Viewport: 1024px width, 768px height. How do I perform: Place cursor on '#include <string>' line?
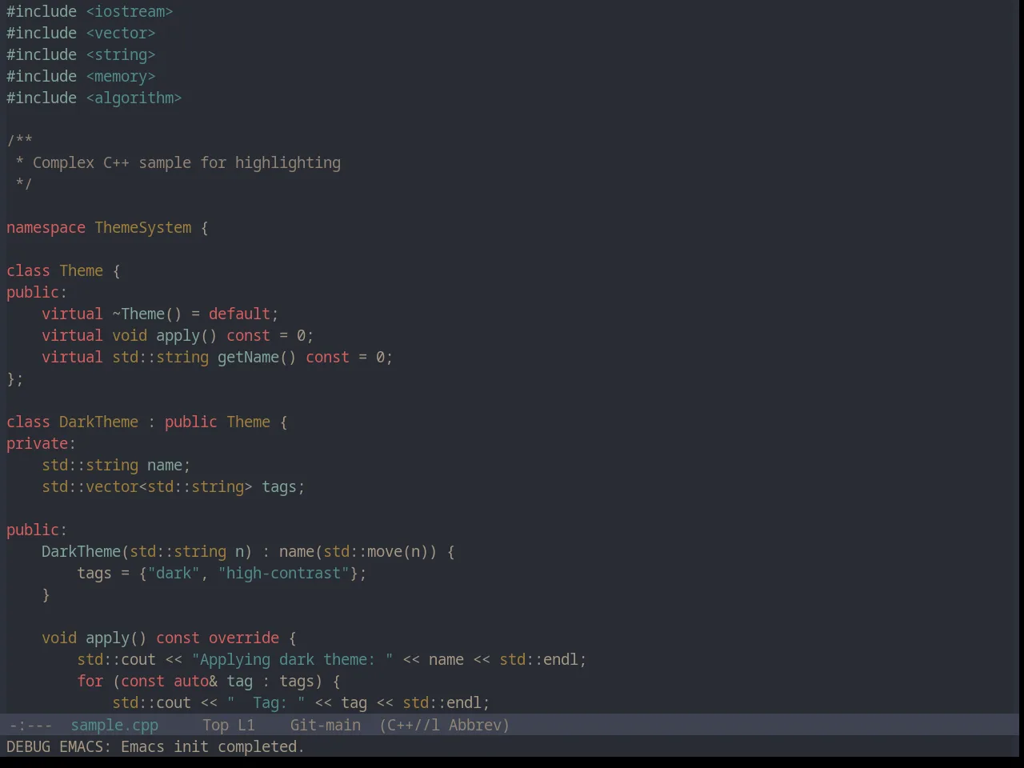coord(81,54)
